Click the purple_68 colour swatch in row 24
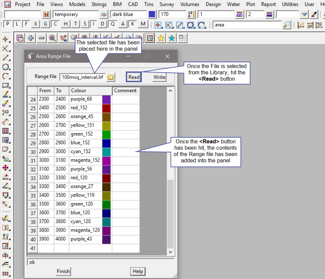 tap(106, 99)
